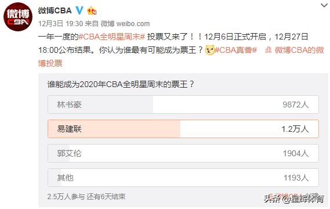Viewport: 330px width, 209px height.
Task: Click the poll title 谁能成为2020年CBA全明星周末的票王
Action: coord(121,84)
